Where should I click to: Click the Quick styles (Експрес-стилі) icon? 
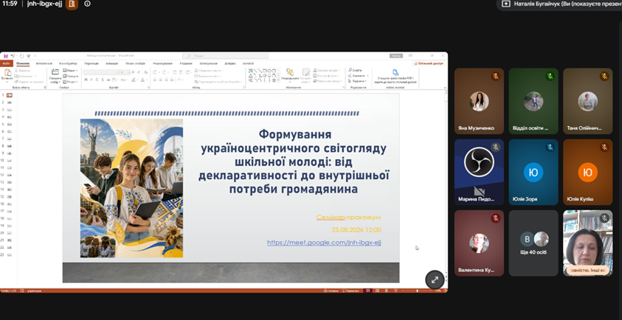306,72
